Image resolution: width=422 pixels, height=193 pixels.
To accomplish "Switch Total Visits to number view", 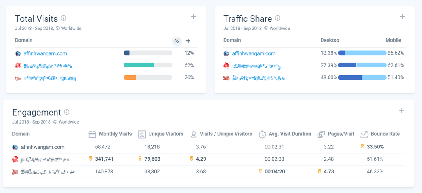I will (x=188, y=41).
